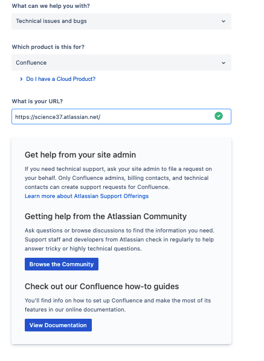This screenshot has height=361, width=264.
Task: Click the paragraph about setting up Confluence in the online documentation
Action: [118, 305]
